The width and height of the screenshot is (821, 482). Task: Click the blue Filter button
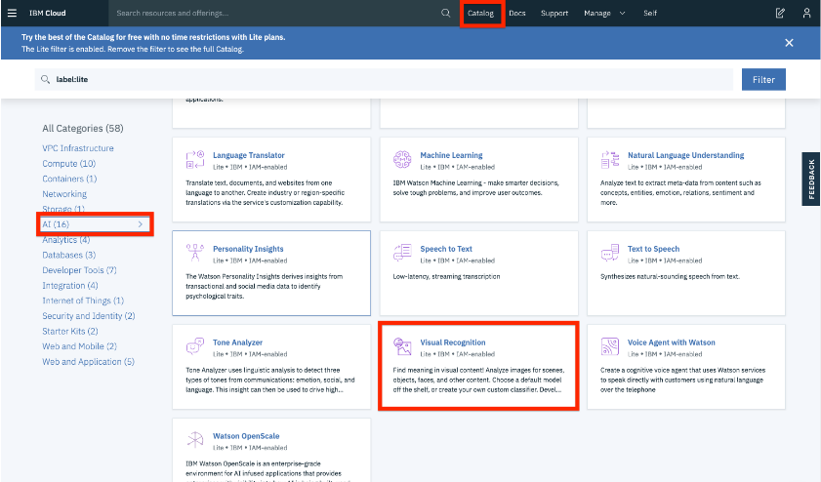763,80
